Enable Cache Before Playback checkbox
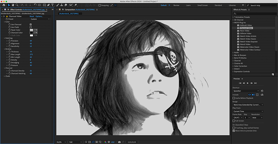 pyautogui.click(x=234, y=98)
